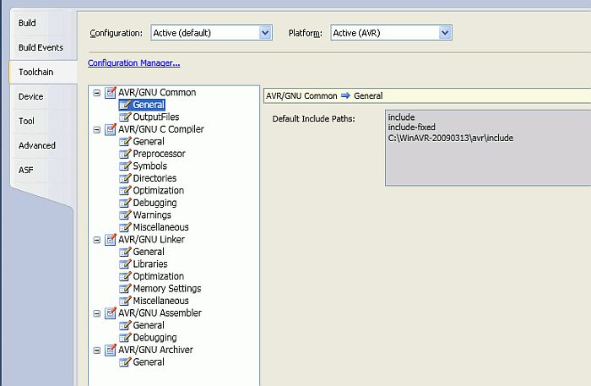Open the Configuration Manager link
The height and width of the screenshot is (386, 591).
[x=133, y=63]
